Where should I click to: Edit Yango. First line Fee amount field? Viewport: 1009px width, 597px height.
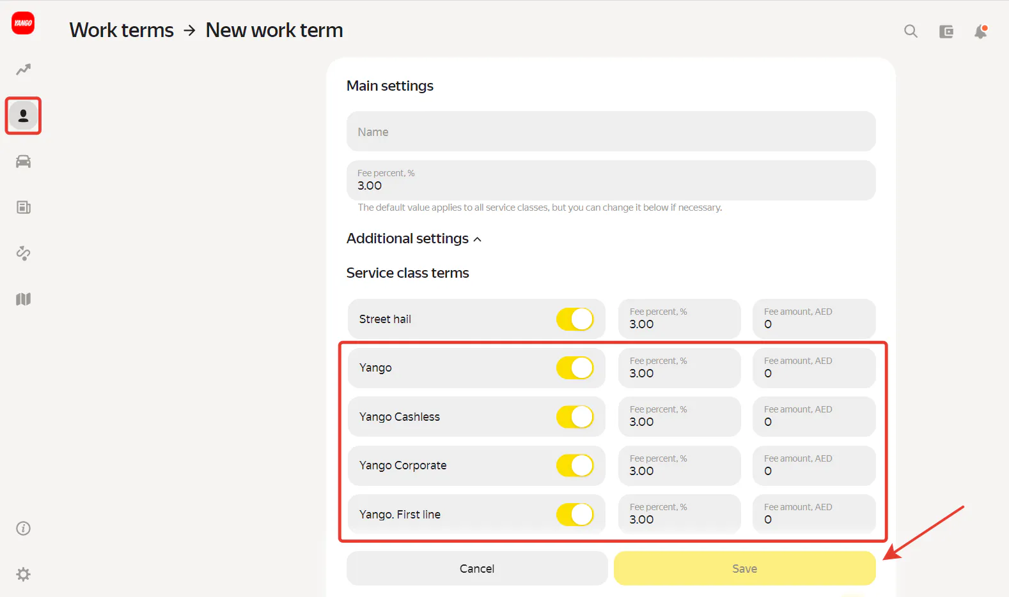(814, 514)
